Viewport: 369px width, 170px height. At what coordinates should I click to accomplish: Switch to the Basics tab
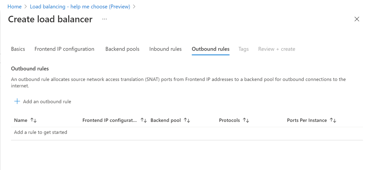(18, 49)
